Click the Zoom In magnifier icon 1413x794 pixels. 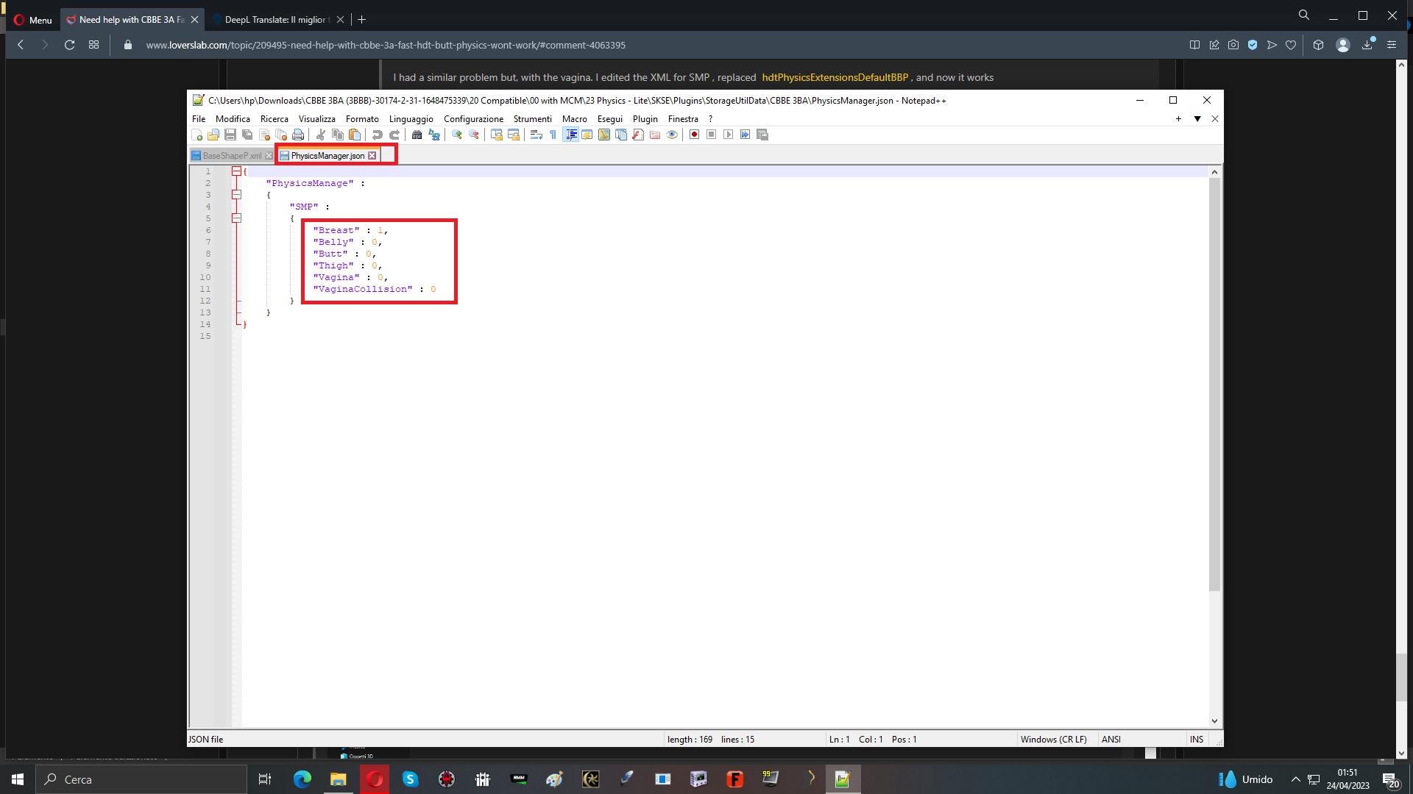pyautogui.click(x=456, y=135)
